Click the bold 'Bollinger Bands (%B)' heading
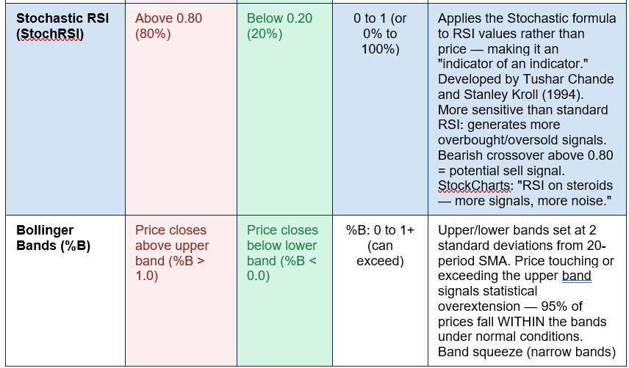 tap(53, 238)
